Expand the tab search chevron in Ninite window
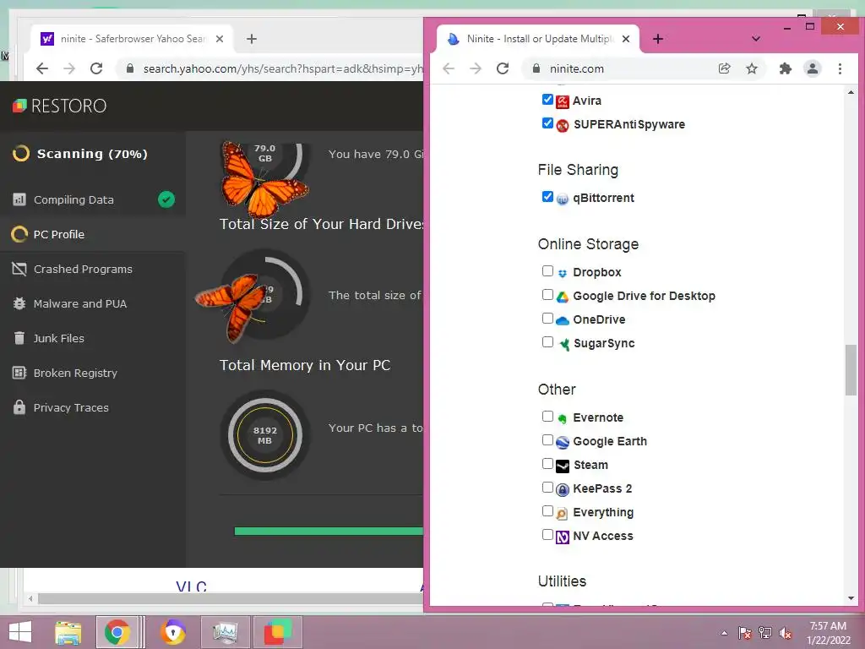The height and width of the screenshot is (649, 865). point(756,39)
